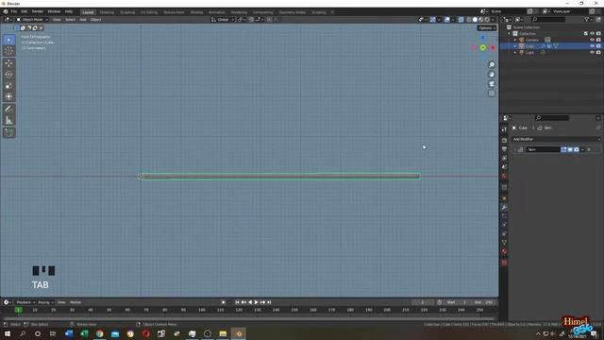Open the viewport Object menu
Screen dimensions: 604x340
point(95,20)
